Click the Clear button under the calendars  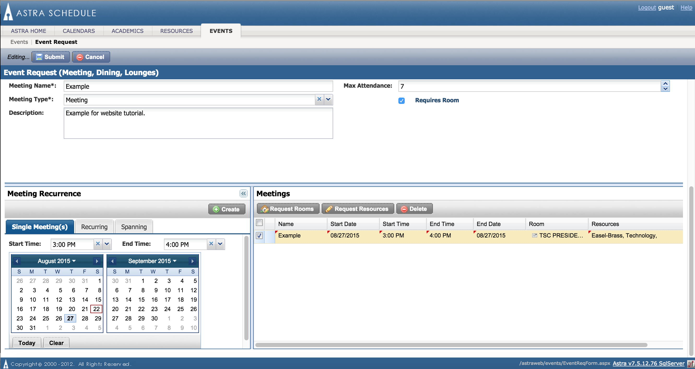click(56, 343)
